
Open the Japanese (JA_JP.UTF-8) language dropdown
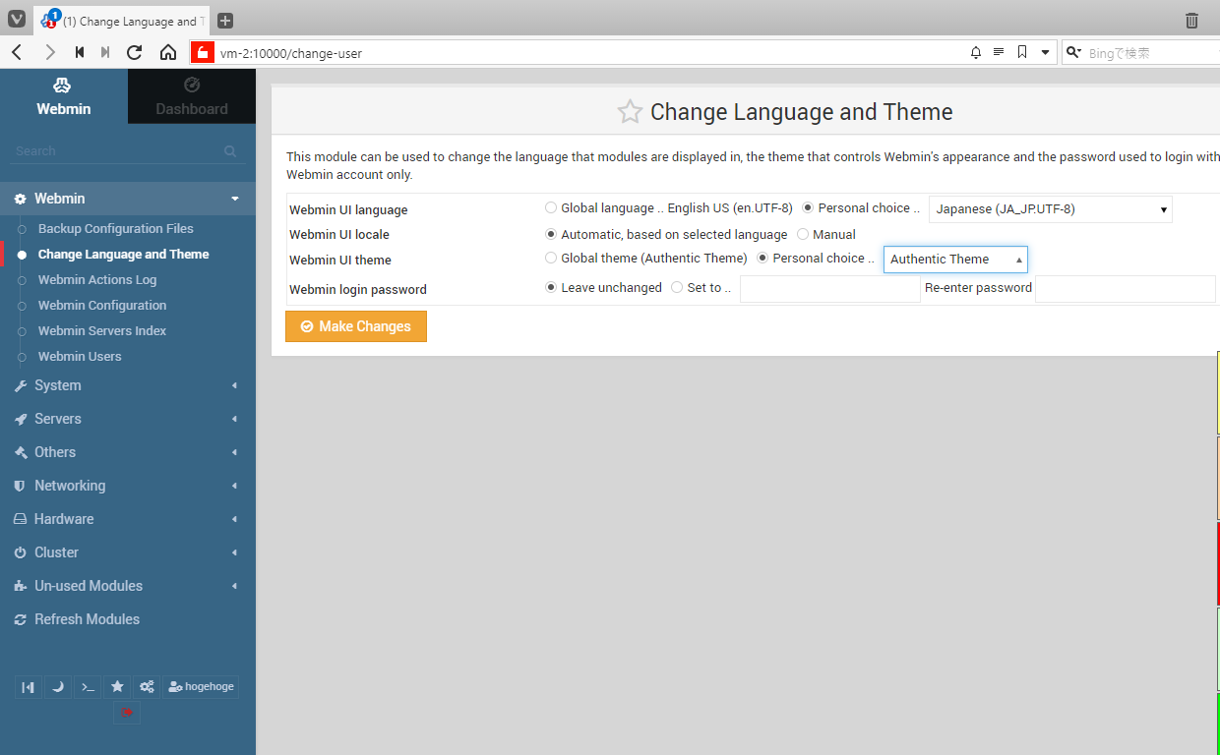pyautogui.click(x=1050, y=209)
